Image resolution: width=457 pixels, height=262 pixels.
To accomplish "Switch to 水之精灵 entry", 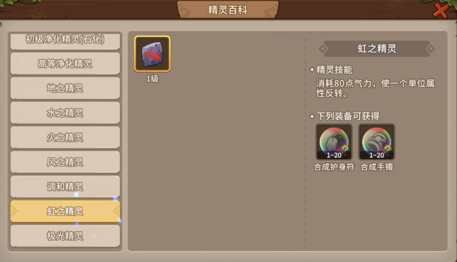I will (65, 113).
